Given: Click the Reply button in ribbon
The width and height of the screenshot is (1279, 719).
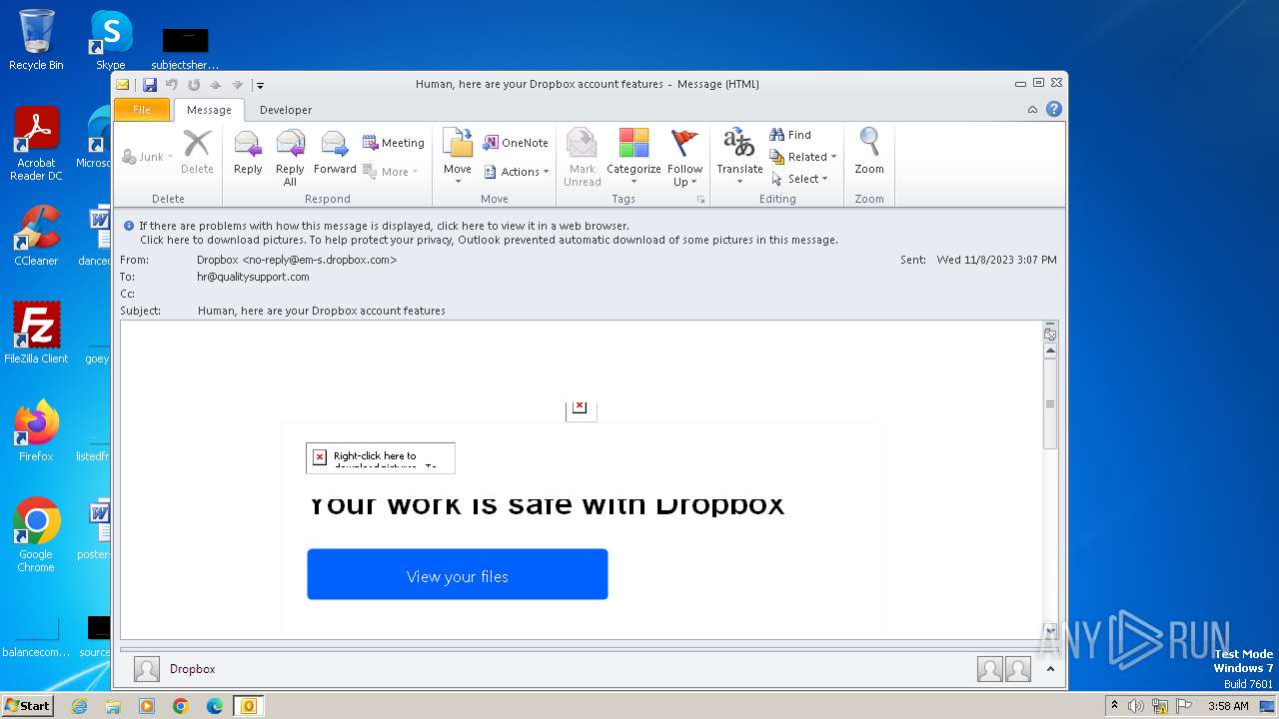Looking at the screenshot, I should pyautogui.click(x=248, y=153).
